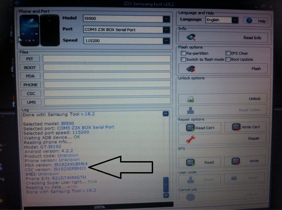Click the magnifier icon on Read Info

(191, 37)
